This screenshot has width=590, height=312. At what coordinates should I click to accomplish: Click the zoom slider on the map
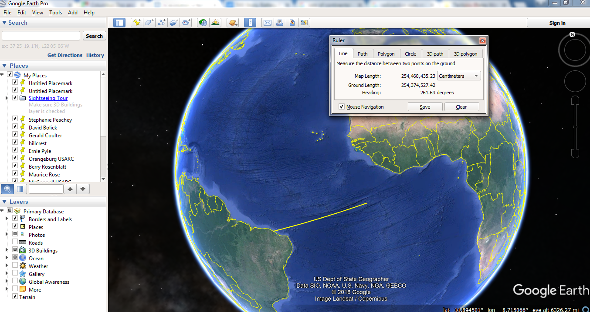(575, 127)
